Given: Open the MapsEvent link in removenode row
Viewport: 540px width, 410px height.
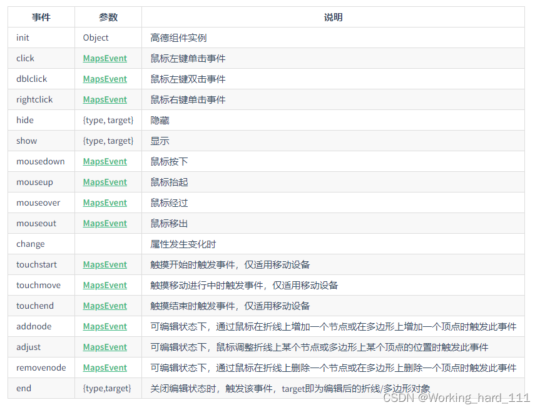Looking at the screenshot, I should click(x=105, y=368).
